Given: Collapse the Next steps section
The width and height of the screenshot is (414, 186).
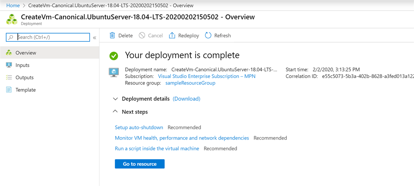Looking at the screenshot, I should [x=116, y=112].
